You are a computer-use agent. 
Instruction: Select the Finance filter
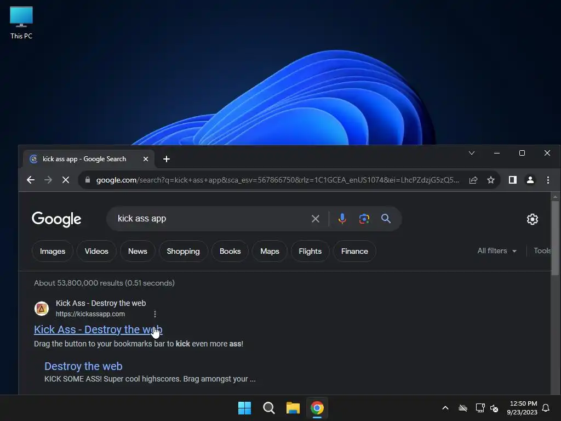coord(354,251)
